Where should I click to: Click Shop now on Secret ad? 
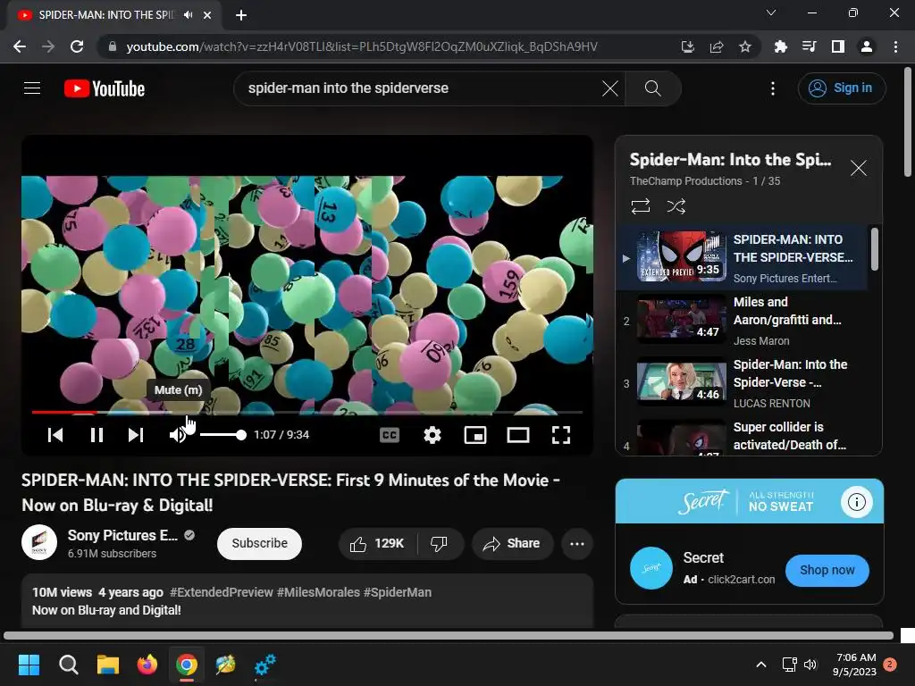[x=827, y=570]
